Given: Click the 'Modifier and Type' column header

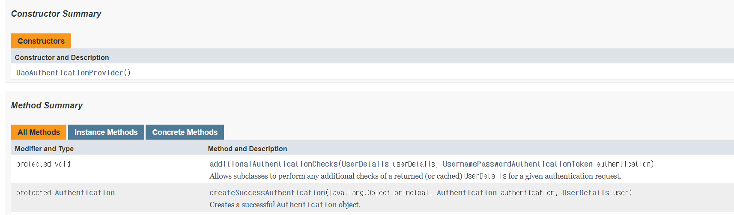Looking at the screenshot, I should click(44, 149).
